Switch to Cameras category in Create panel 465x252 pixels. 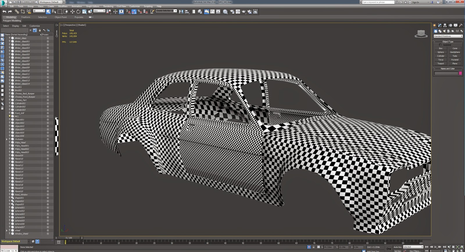point(448,31)
